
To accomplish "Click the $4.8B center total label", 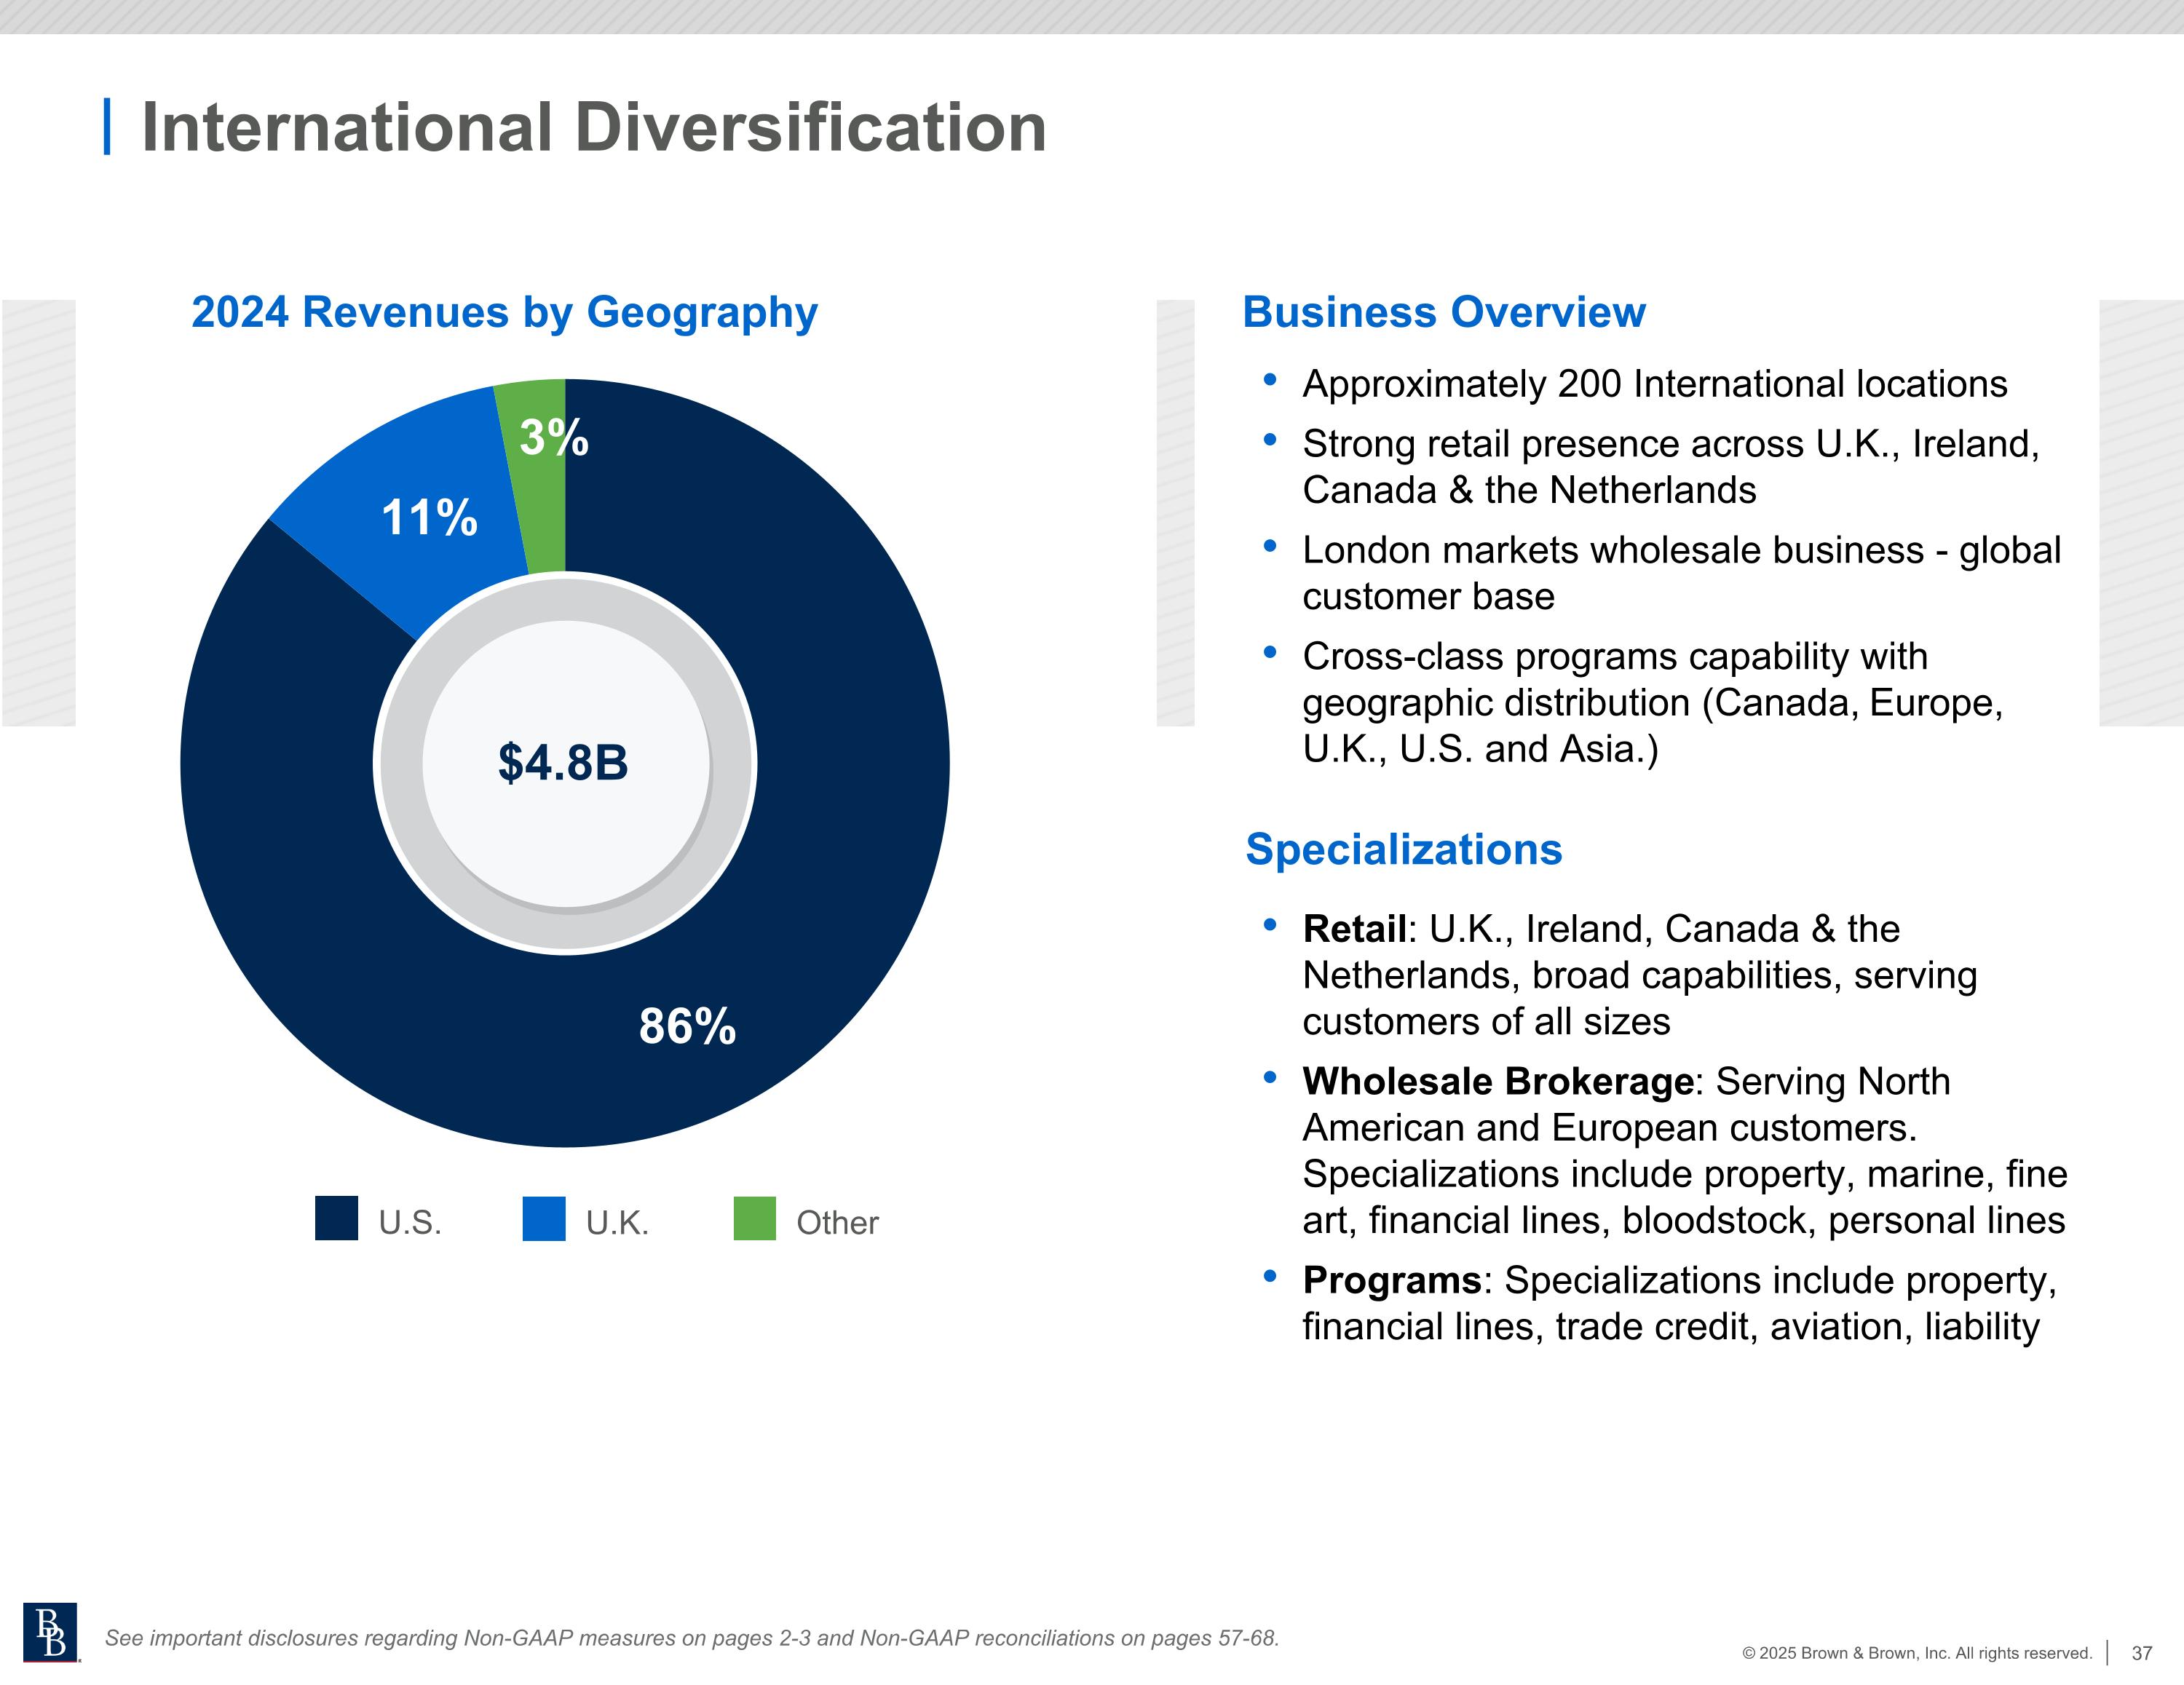I will pos(563,762).
